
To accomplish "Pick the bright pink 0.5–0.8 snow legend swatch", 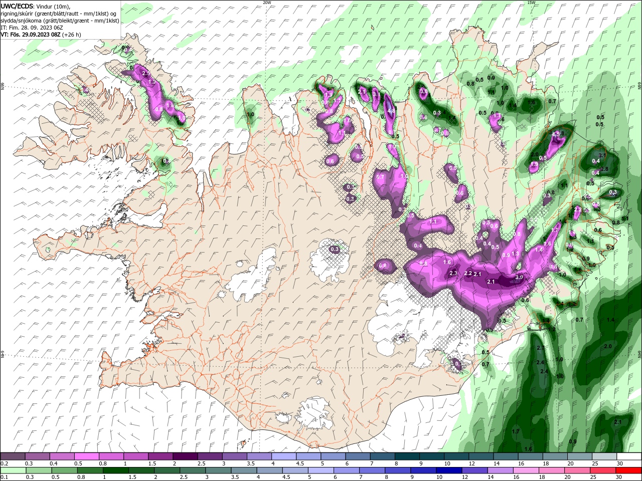I will [87, 456].
